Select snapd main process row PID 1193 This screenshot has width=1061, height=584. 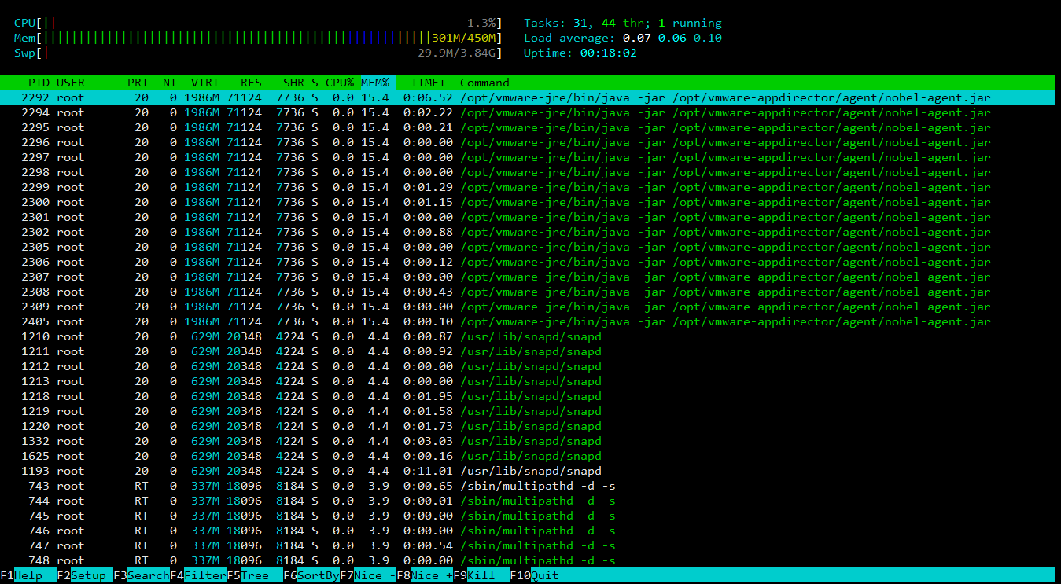pyautogui.click(x=527, y=471)
